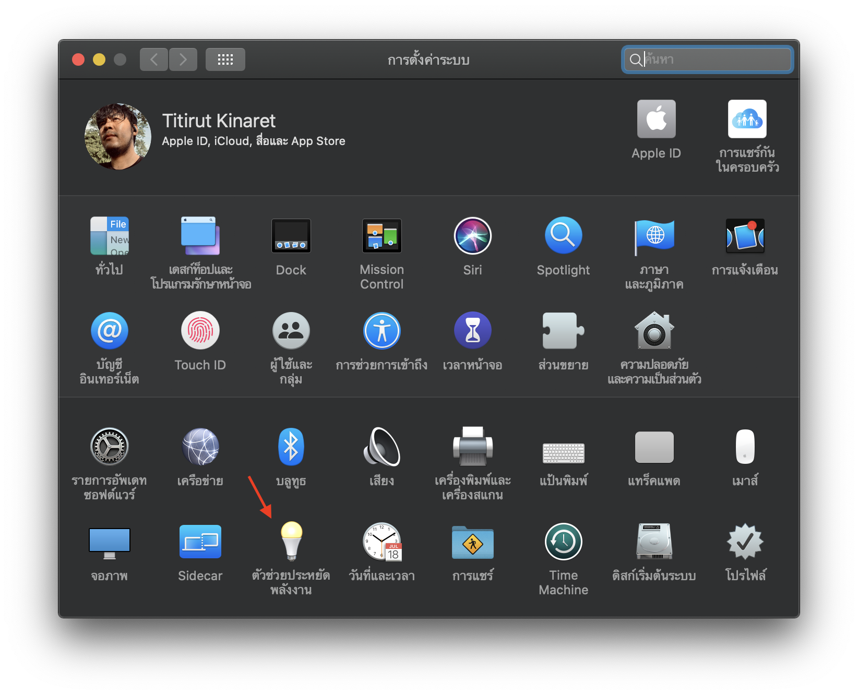Open the Bluetooth preferences icon
Image resolution: width=858 pixels, height=695 pixels.
(291, 447)
